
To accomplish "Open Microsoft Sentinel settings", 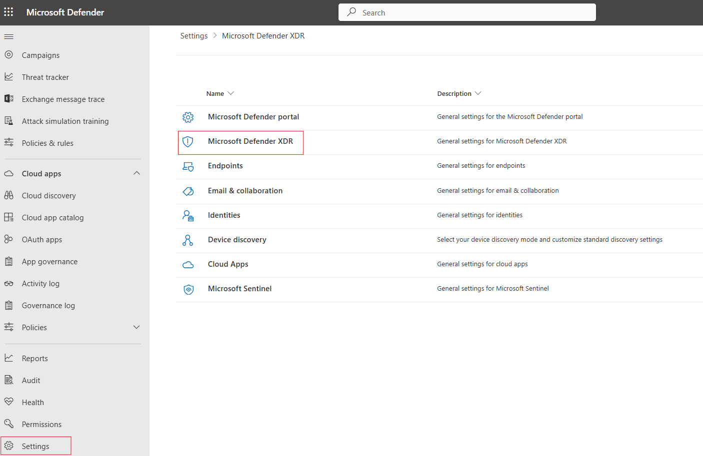I will 240,289.
